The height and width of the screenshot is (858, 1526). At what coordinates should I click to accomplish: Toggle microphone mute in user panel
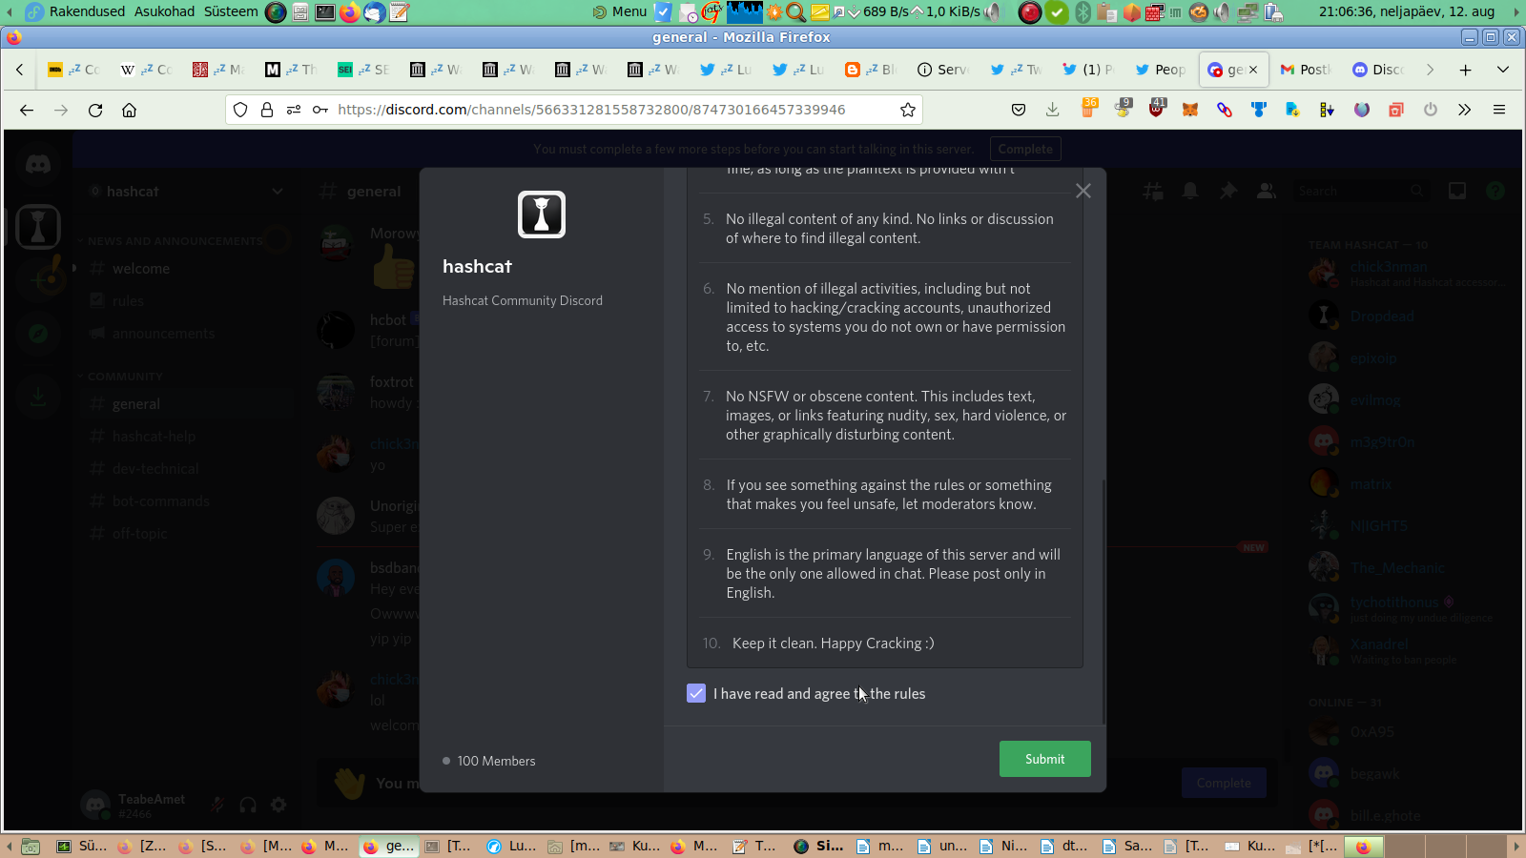[217, 805]
